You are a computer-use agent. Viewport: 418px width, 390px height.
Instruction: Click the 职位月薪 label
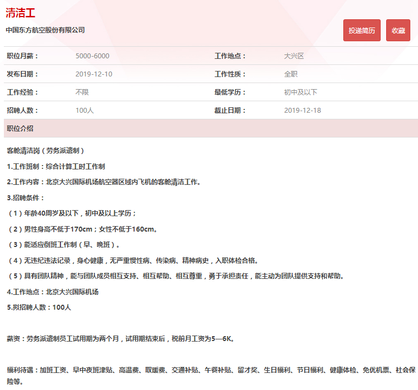click(23, 56)
